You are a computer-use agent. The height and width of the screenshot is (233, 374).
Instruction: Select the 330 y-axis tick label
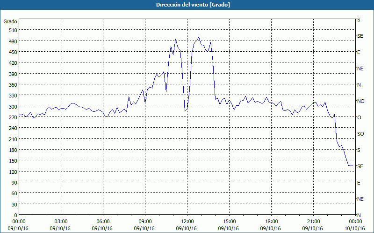(13, 96)
